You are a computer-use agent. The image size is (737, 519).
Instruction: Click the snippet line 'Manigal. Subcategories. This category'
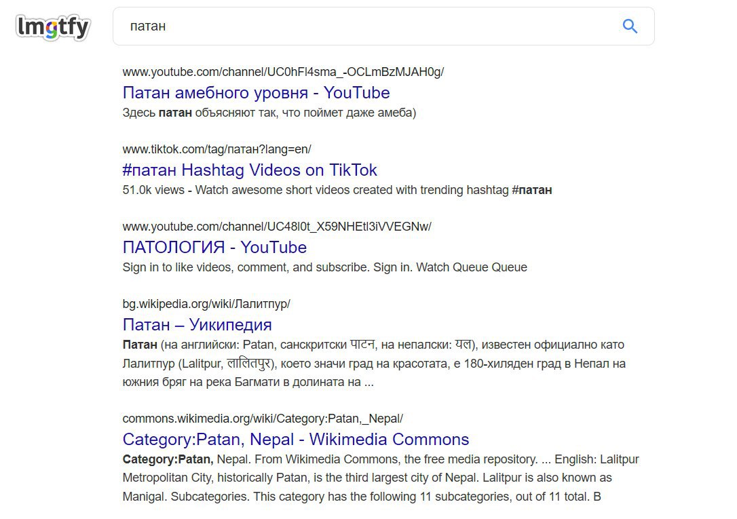click(x=362, y=497)
